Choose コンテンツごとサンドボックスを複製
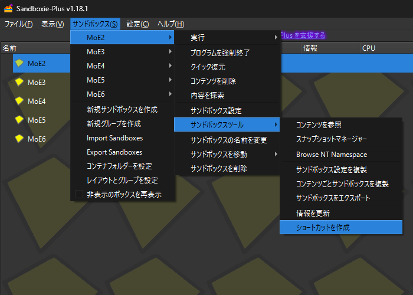The image size is (413, 295). (341, 184)
